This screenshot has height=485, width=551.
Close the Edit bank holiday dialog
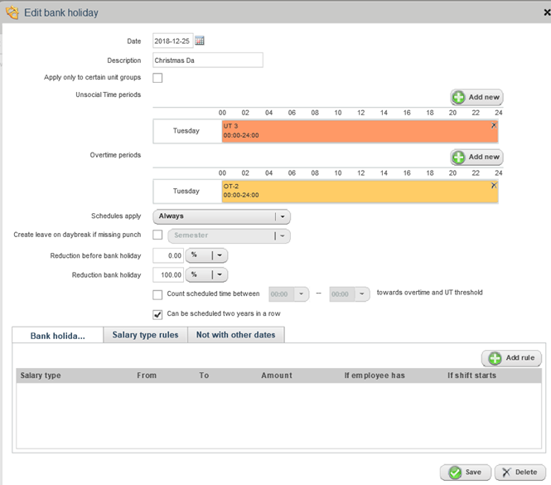point(547,12)
